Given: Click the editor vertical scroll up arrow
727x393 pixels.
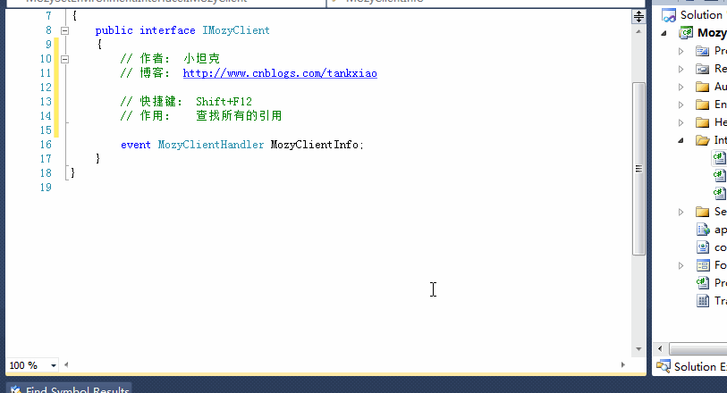Looking at the screenshot, I should [x=638, y=31].
